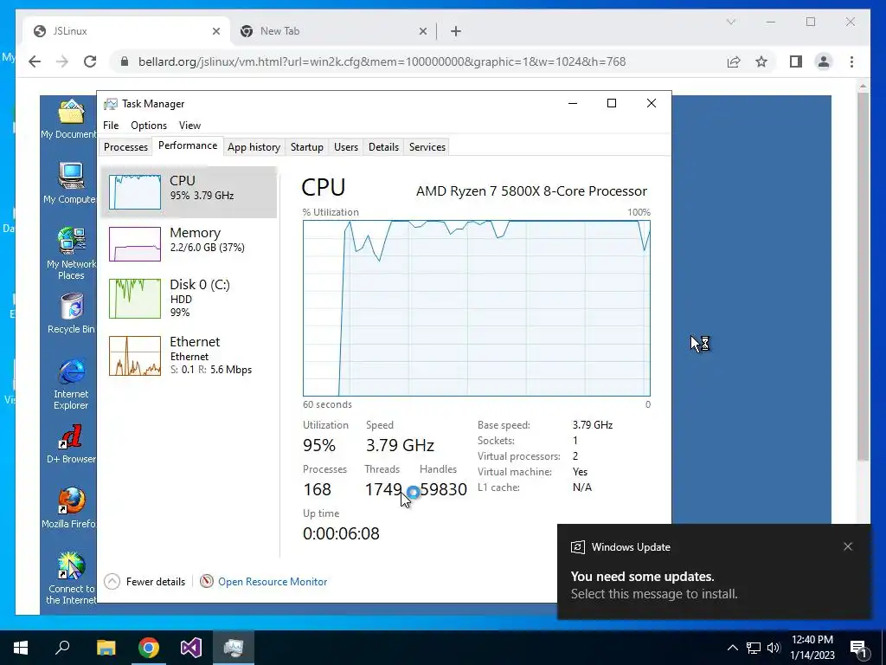Open Connect to the Internet shortcut

click(71, 578)
